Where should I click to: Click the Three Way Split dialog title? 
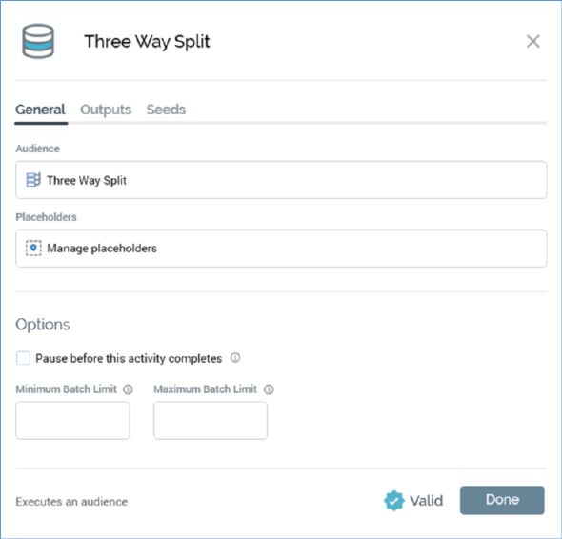pyautogui.click(x=147, y=42)
